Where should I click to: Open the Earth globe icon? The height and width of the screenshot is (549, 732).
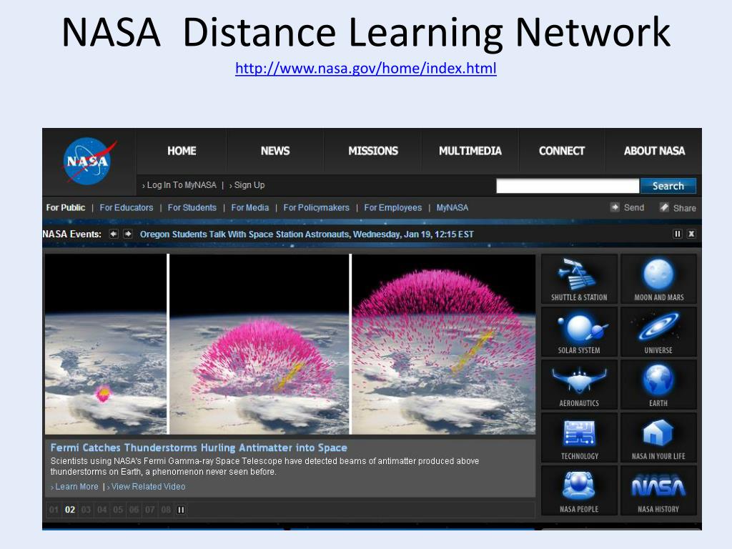pos(658,385)
